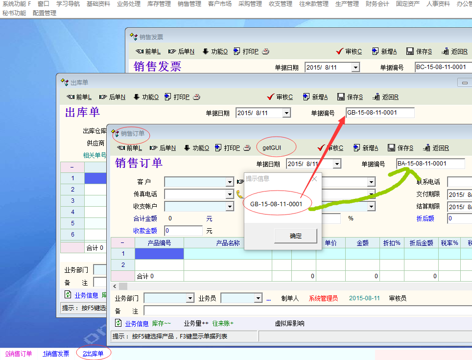
Task: Click 确定 in the 提示信息 dialog
Action: 296,236
